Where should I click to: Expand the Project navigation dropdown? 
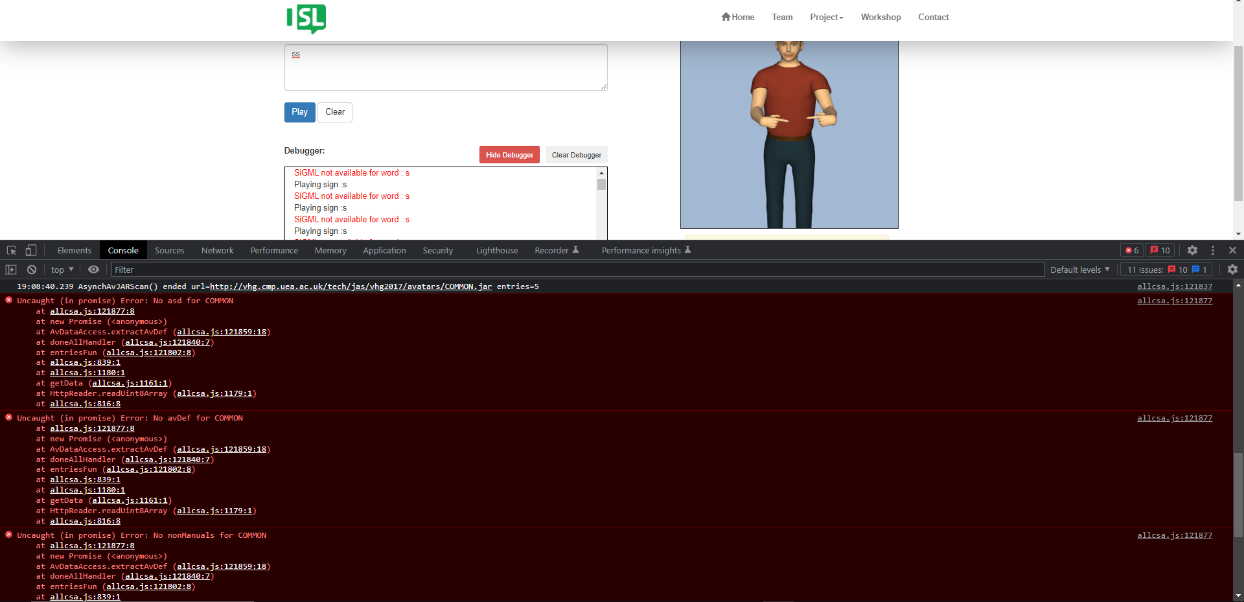coord(826,17)
